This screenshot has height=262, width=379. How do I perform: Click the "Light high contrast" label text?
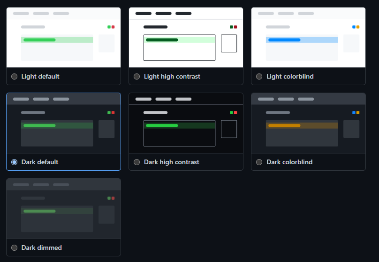click(x=172, y=76)
